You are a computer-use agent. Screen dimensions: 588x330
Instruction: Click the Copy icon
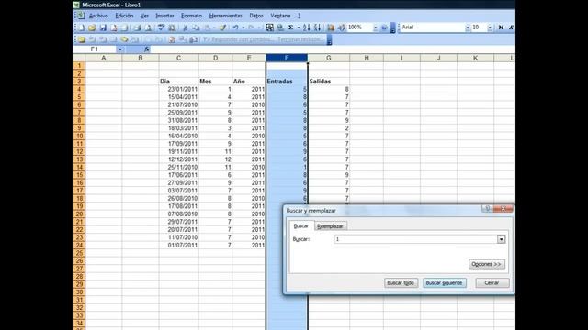click(196, 27)
